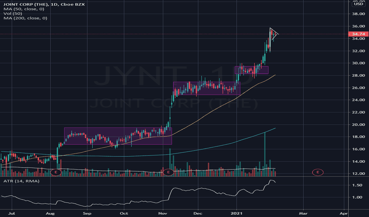The width and height of the screenshot is (369, 217).
Task: Click the Oct date axis label
Action: click(124, 213)
